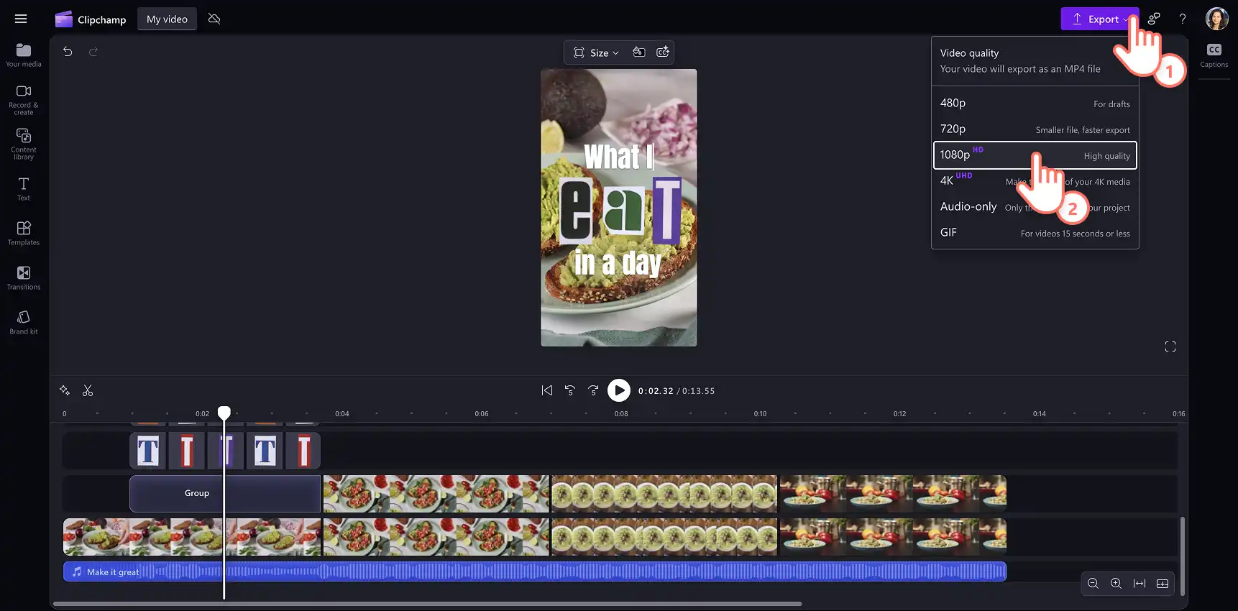
Task: Click the rightmost timeline layout icon
Action: coord(1163,583)
